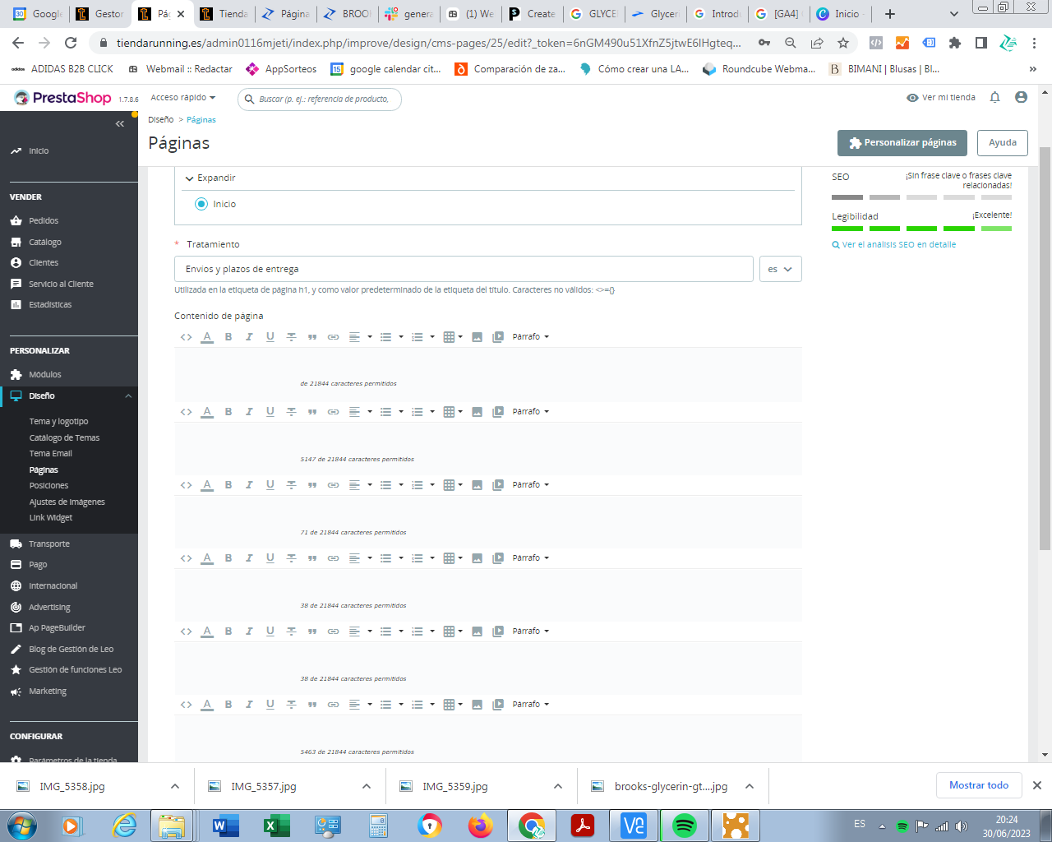The width and height of the screenshot is (1052, 842).
Task: Click Insert link in toolbar above 5147-character counter
Action: tap(333, 412)
